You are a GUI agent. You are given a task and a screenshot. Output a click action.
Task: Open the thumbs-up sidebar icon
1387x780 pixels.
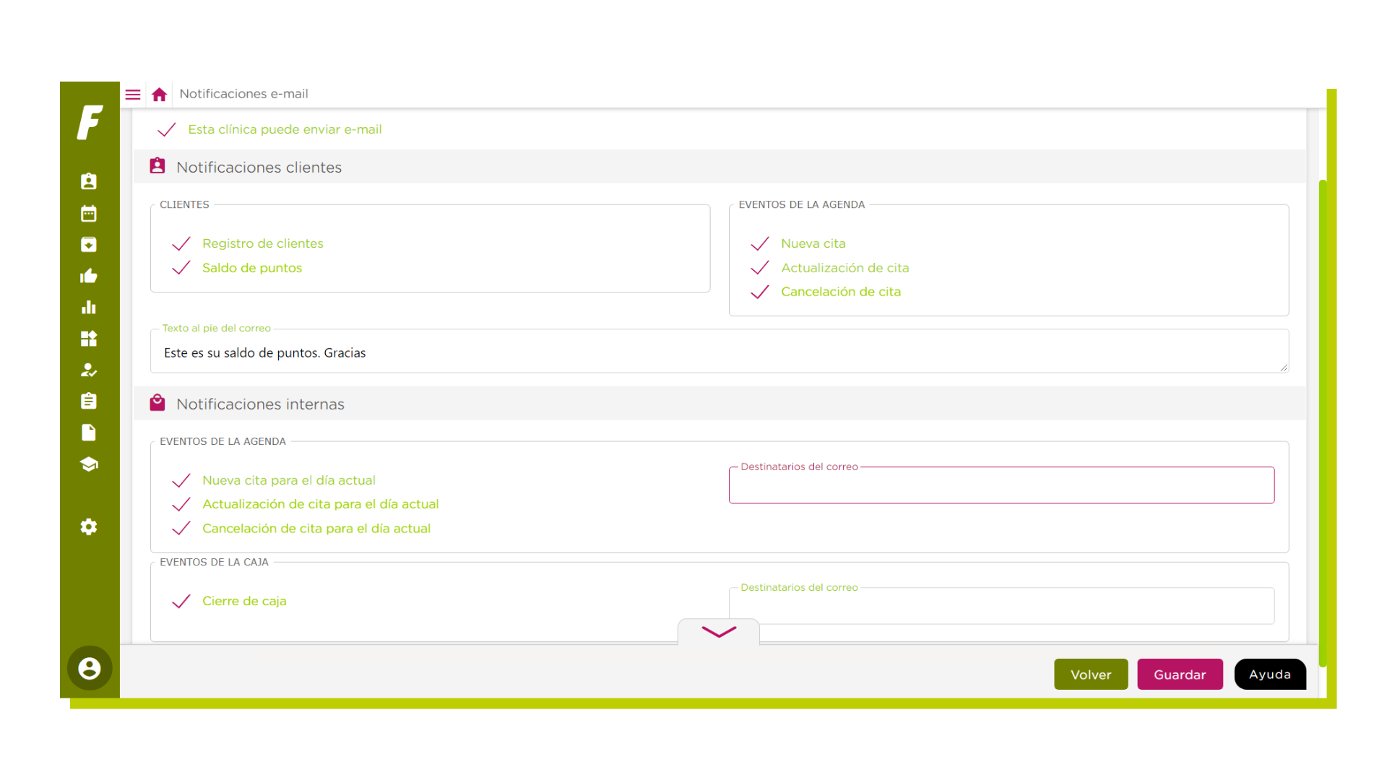click(89, 276)
